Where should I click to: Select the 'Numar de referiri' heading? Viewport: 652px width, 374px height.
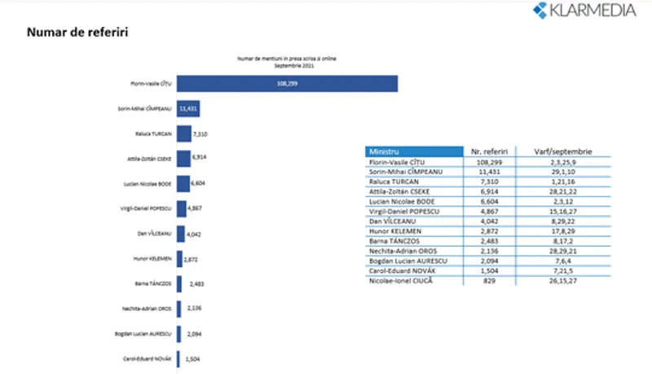[x=77, y=33]
